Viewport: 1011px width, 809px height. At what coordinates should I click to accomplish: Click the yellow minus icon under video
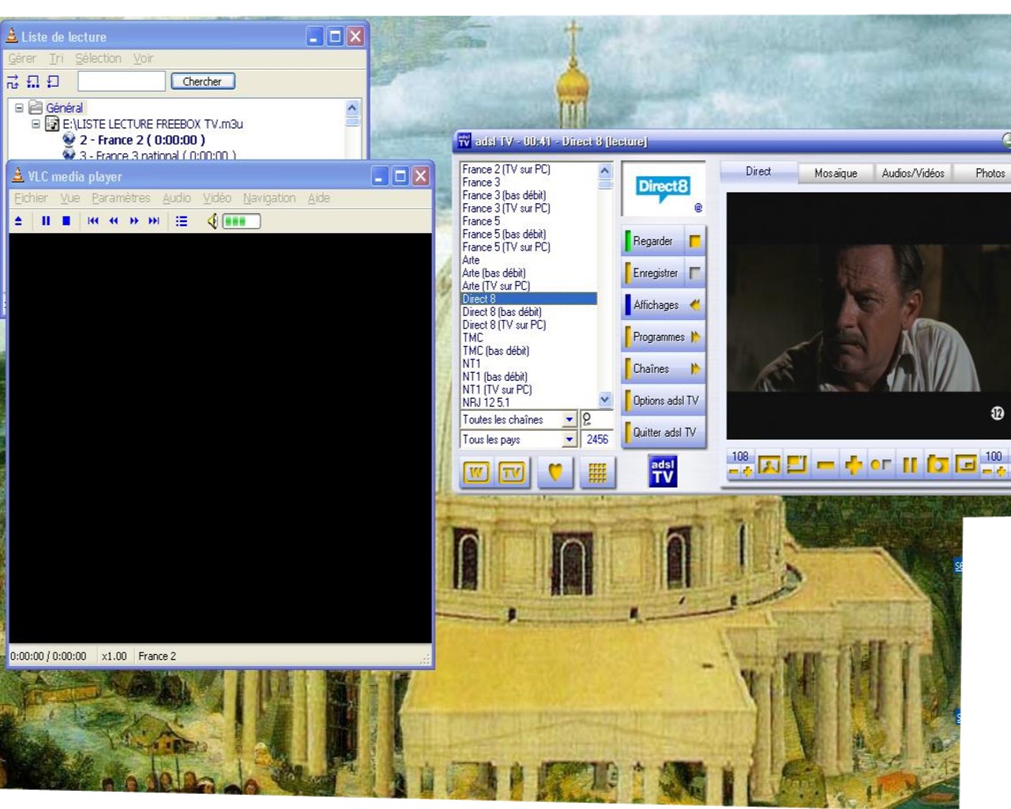tap(825, 465)
